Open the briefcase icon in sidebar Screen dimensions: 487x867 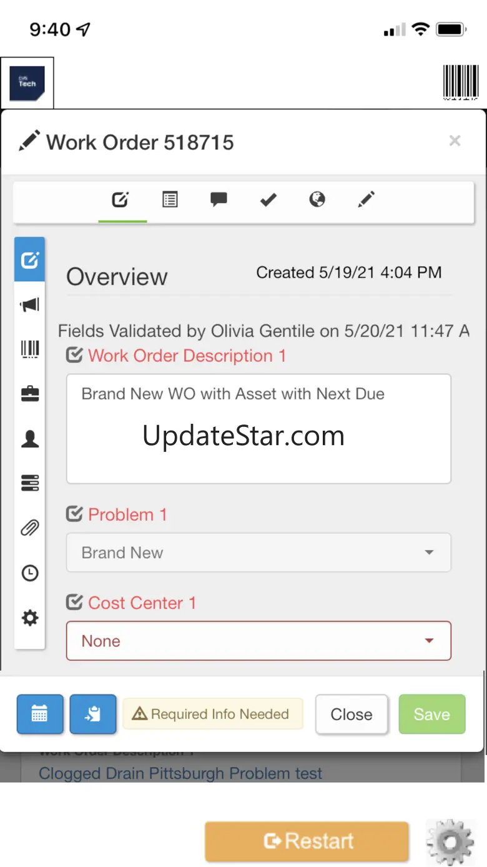(30, 394)
